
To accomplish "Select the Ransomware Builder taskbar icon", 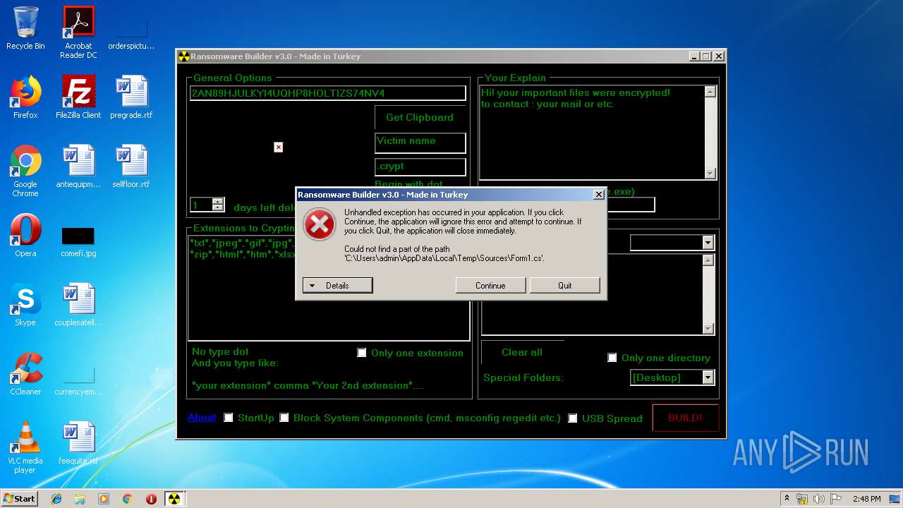I will pyautogui.click(x=174, y=498).
